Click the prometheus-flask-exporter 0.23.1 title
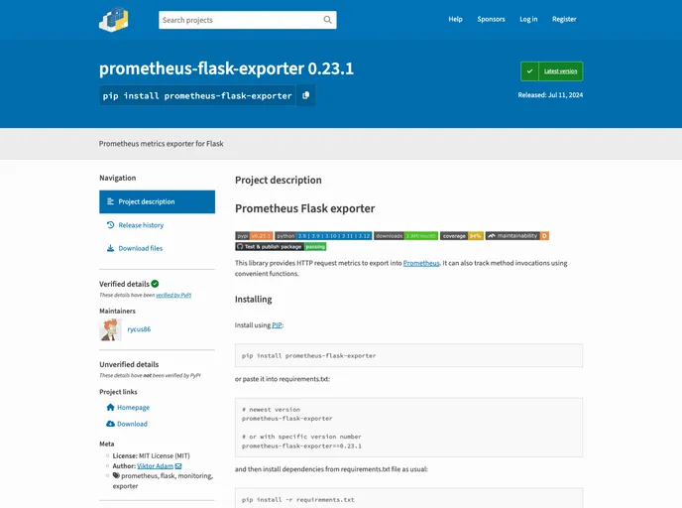682x508 pixels. pos(226,68)
